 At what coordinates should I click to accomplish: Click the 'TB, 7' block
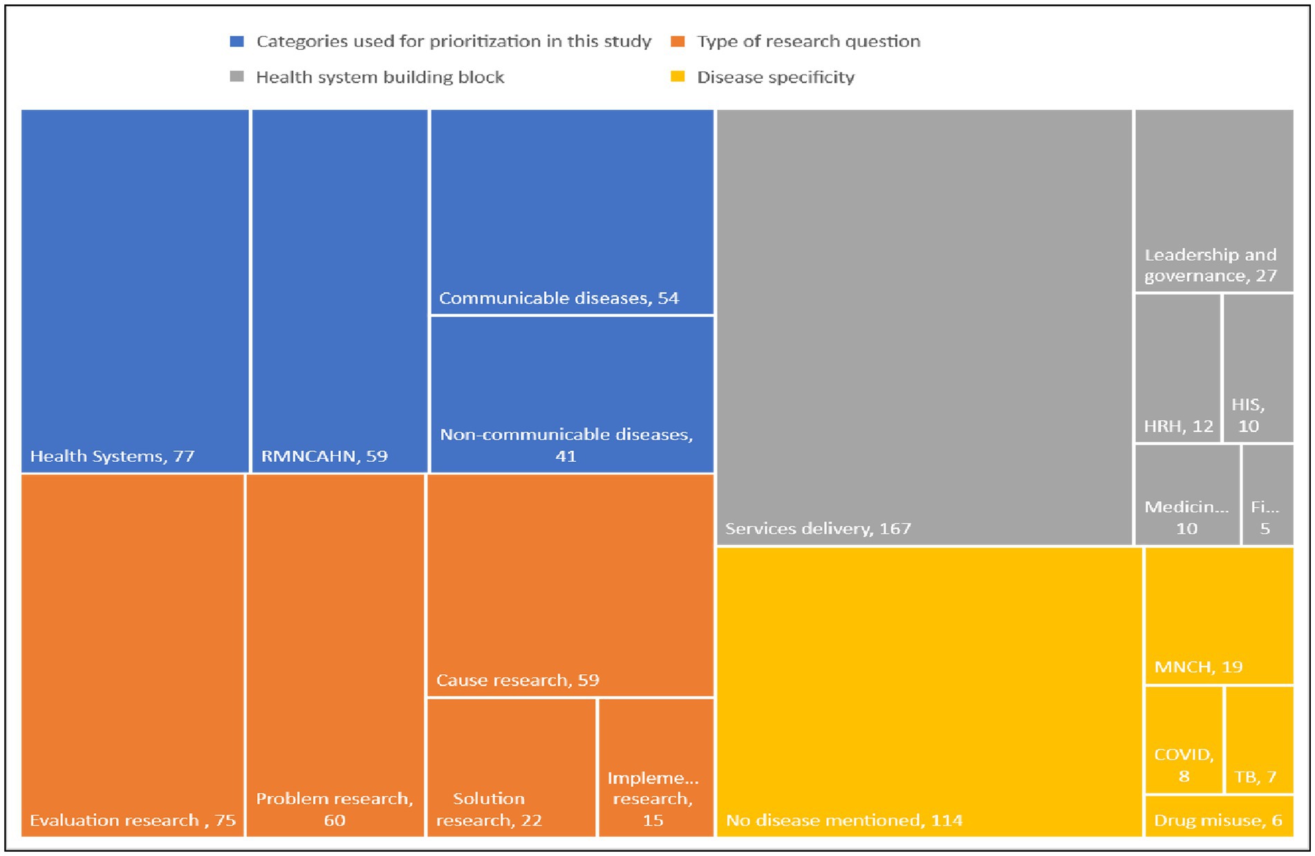(1259, 740)
